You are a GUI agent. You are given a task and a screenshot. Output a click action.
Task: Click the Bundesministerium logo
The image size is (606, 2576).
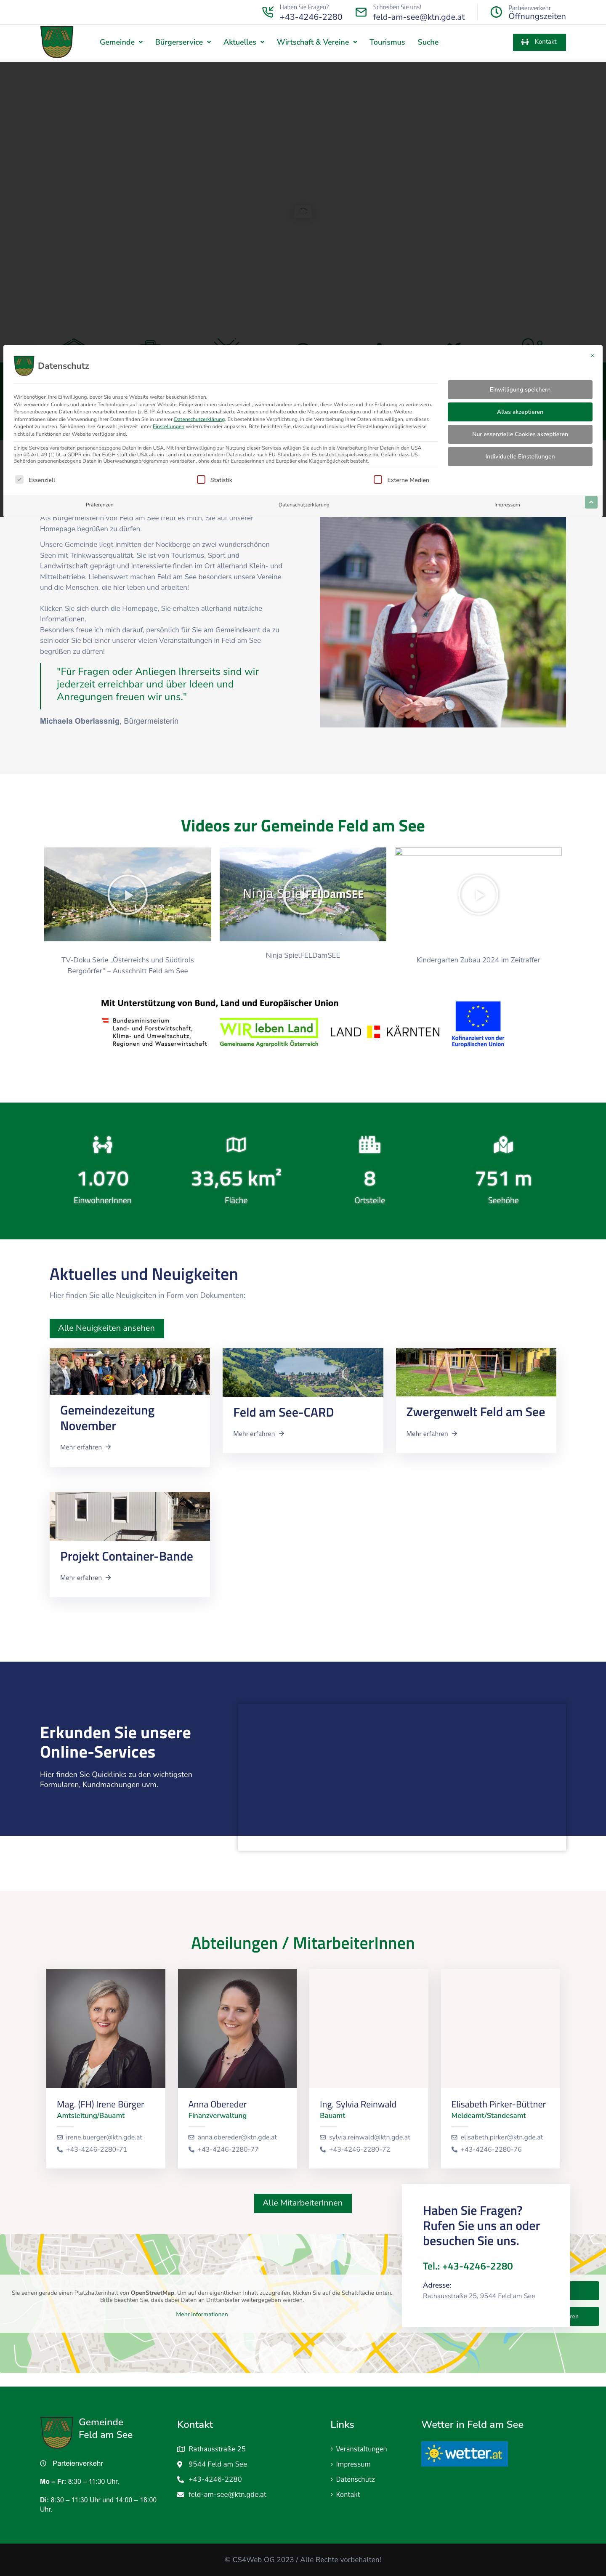(154, 1032)
